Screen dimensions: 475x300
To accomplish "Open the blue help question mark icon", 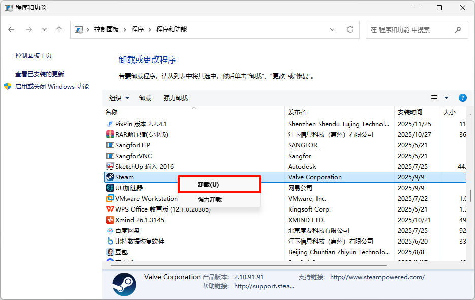I will click(x=462, y=98).
